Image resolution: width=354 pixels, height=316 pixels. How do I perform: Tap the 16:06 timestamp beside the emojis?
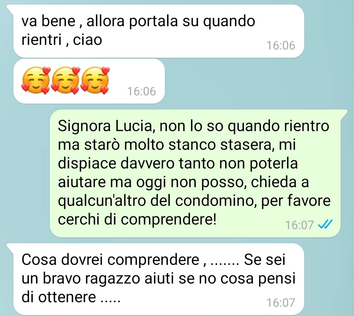pos(142,91)
